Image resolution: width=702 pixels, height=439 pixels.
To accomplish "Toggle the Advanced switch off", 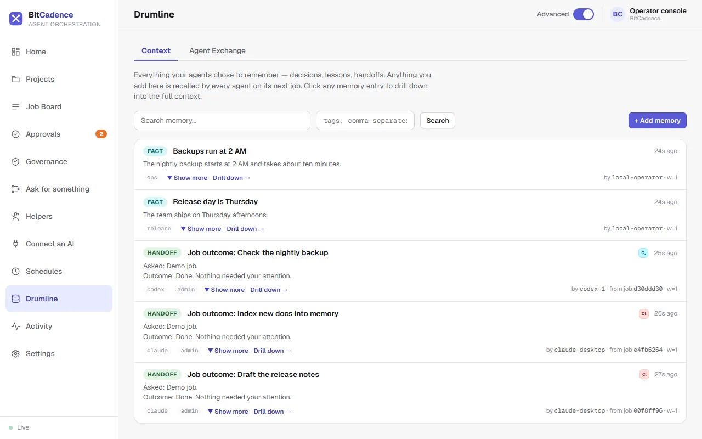I will coord(584,14).
